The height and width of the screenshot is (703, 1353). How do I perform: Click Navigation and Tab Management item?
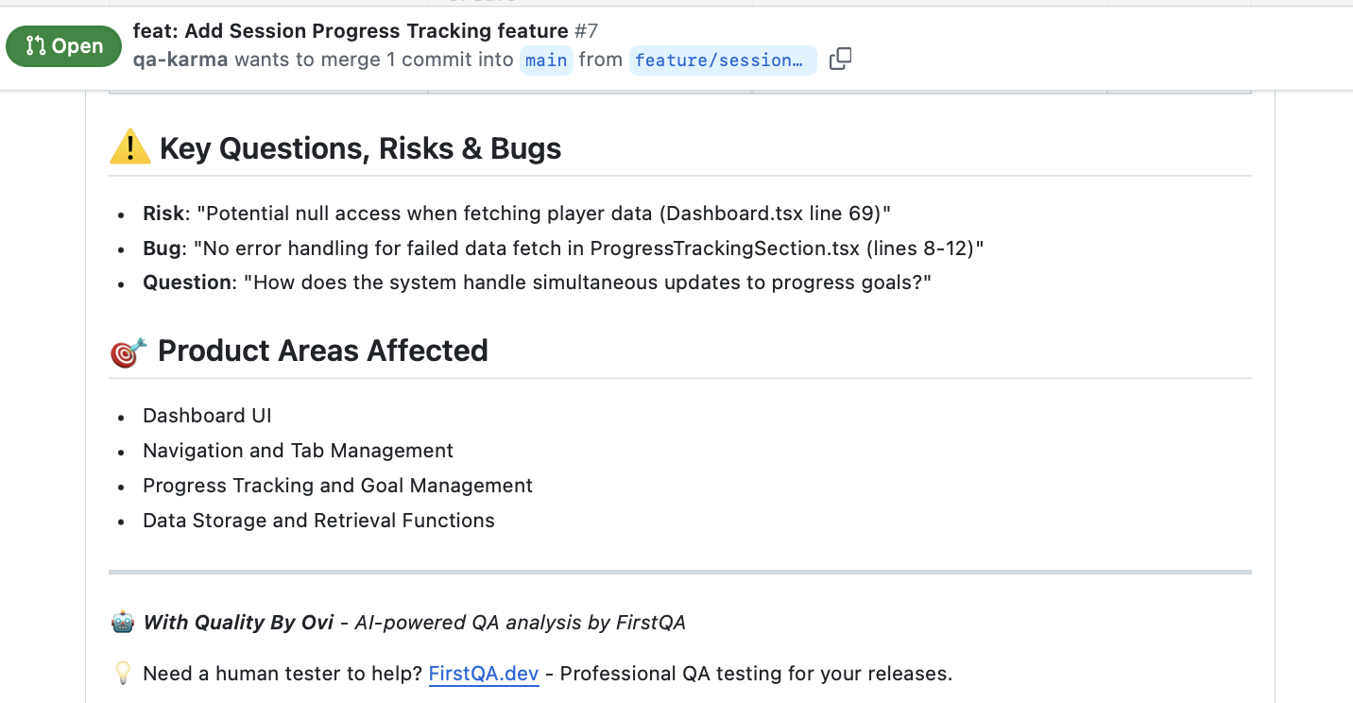(298, 451)
